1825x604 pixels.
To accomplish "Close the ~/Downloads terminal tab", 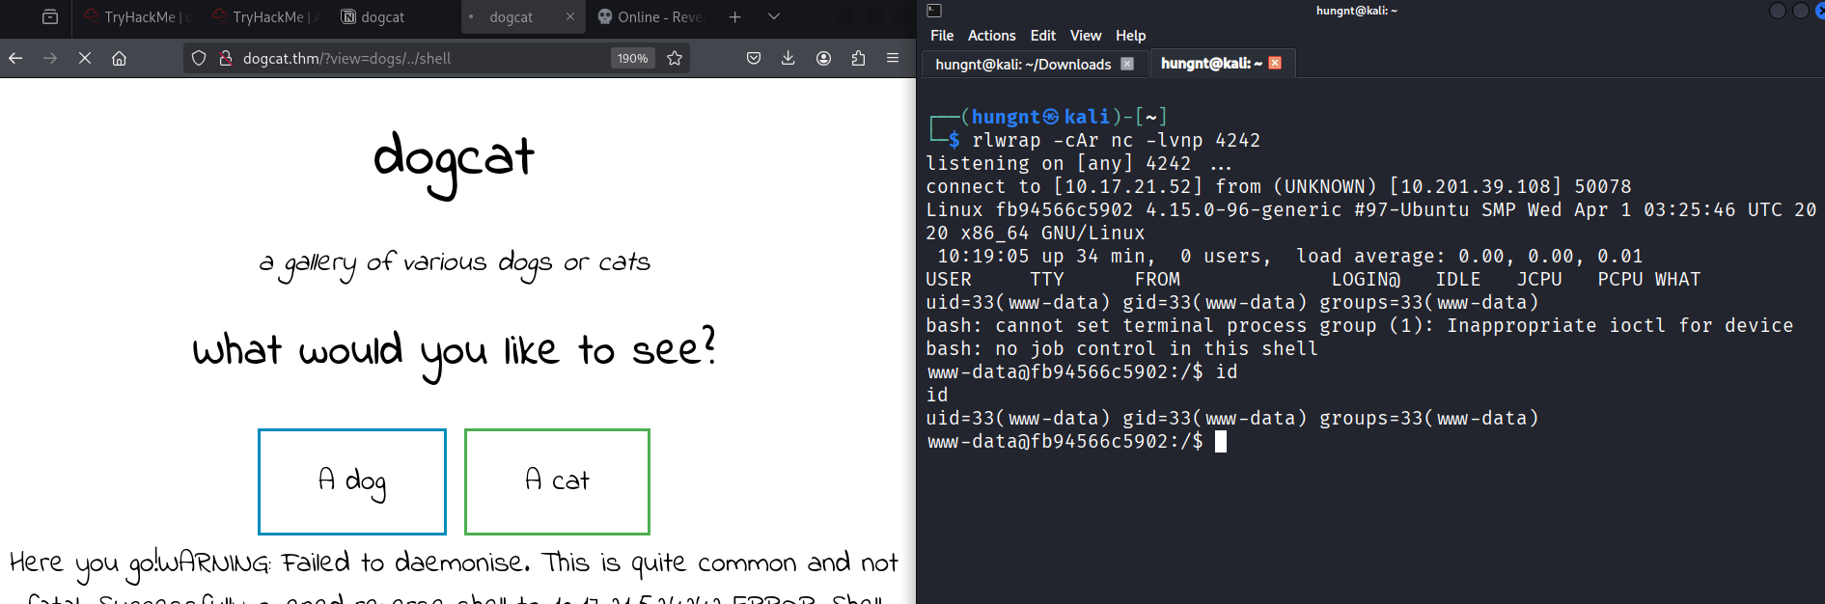I will tap(1127, 64).
